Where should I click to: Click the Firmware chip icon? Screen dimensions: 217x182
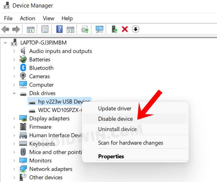(x=23, y=127)
